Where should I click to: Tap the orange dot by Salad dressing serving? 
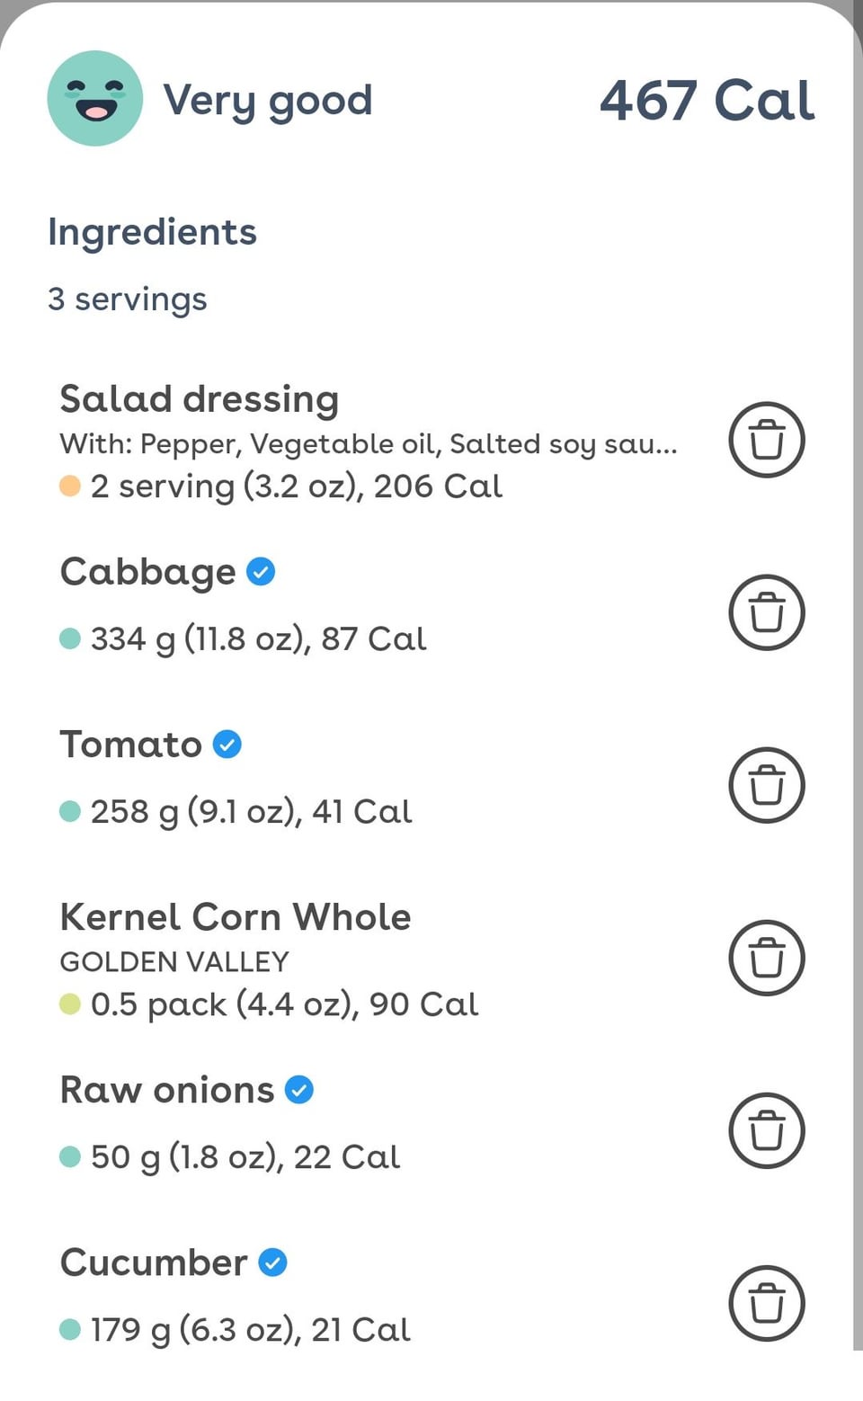pos(70,486)
